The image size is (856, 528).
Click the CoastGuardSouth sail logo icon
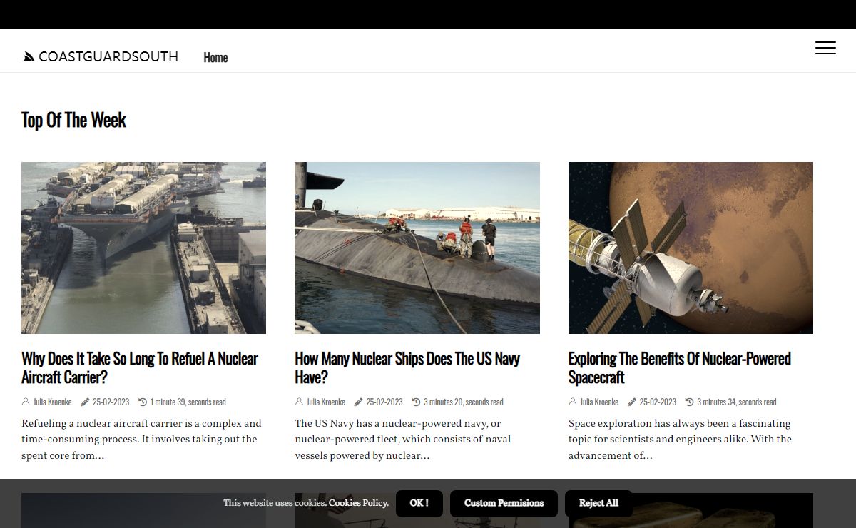click(x=29, y=57)
